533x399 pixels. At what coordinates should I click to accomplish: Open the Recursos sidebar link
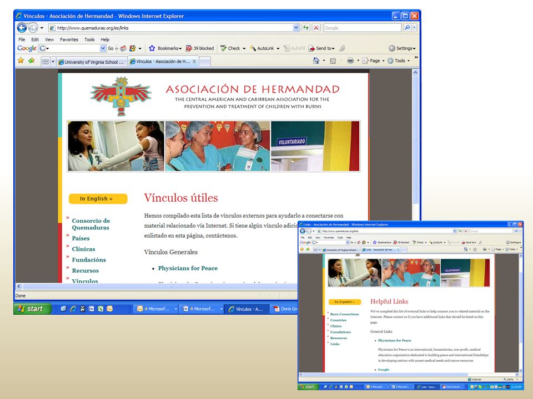(x=85, y=271)
